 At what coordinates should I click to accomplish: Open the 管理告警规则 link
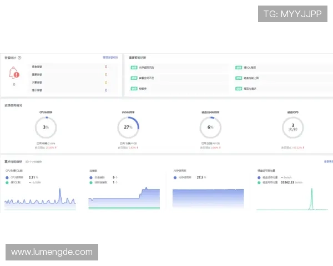[x=110, y=58]
